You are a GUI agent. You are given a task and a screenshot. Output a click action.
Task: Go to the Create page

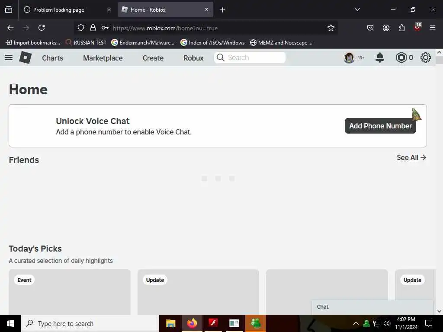(153, 58)
